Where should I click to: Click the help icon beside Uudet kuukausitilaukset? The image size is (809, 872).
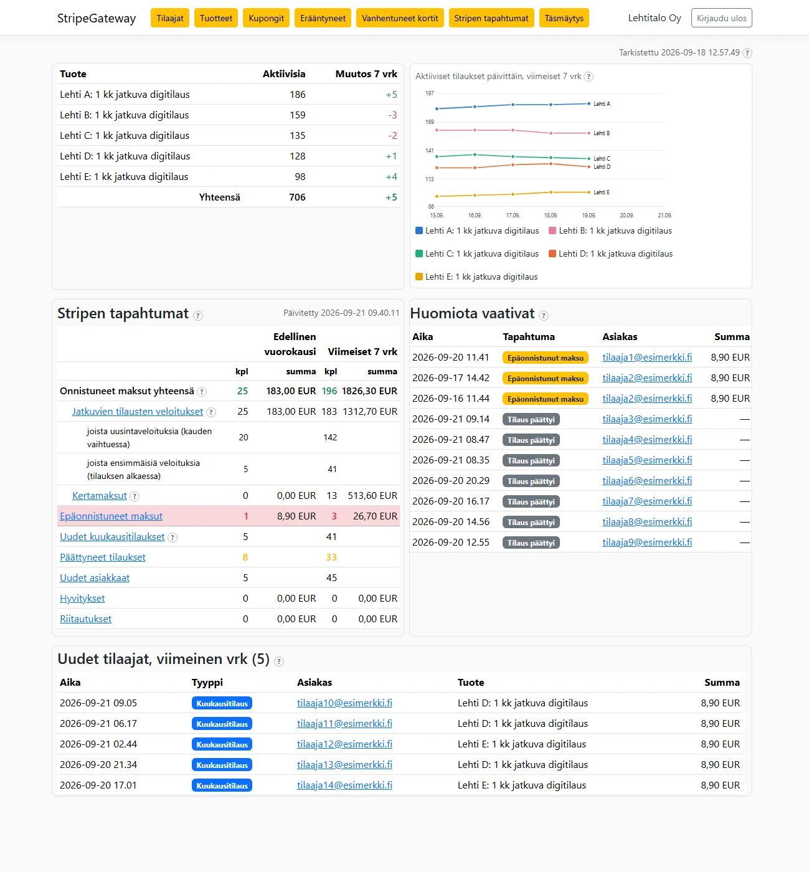click(x=173, y=538)
